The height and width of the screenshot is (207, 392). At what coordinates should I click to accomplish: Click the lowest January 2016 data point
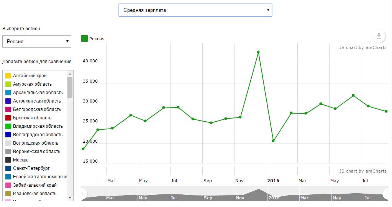273,141
